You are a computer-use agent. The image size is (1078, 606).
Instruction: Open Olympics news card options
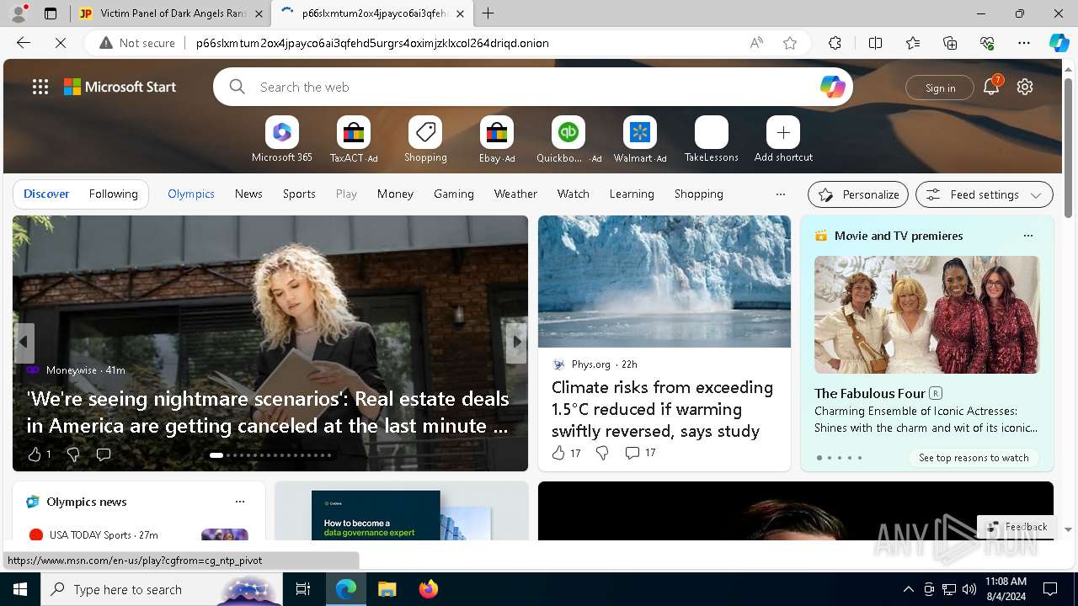pyautogui.click(x=240, y=502)
